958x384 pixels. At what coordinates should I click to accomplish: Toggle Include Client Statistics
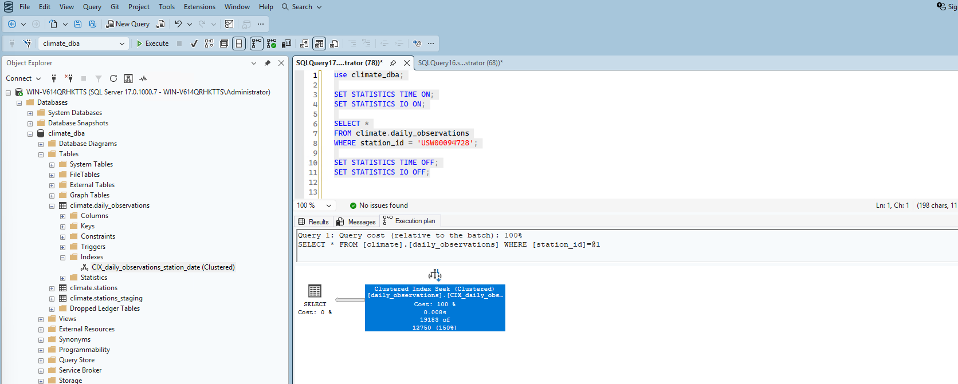pyautogui.click(x=286, y=43)
